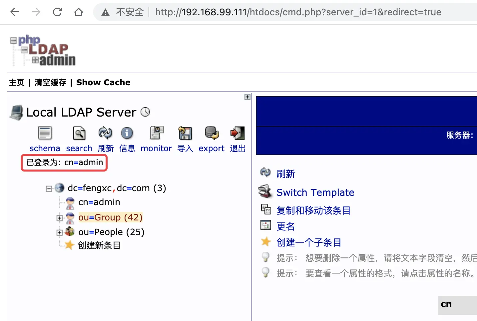Screen dimensions: 477x321
Task: Click the logout door icon
Action: tap(238, 133)
